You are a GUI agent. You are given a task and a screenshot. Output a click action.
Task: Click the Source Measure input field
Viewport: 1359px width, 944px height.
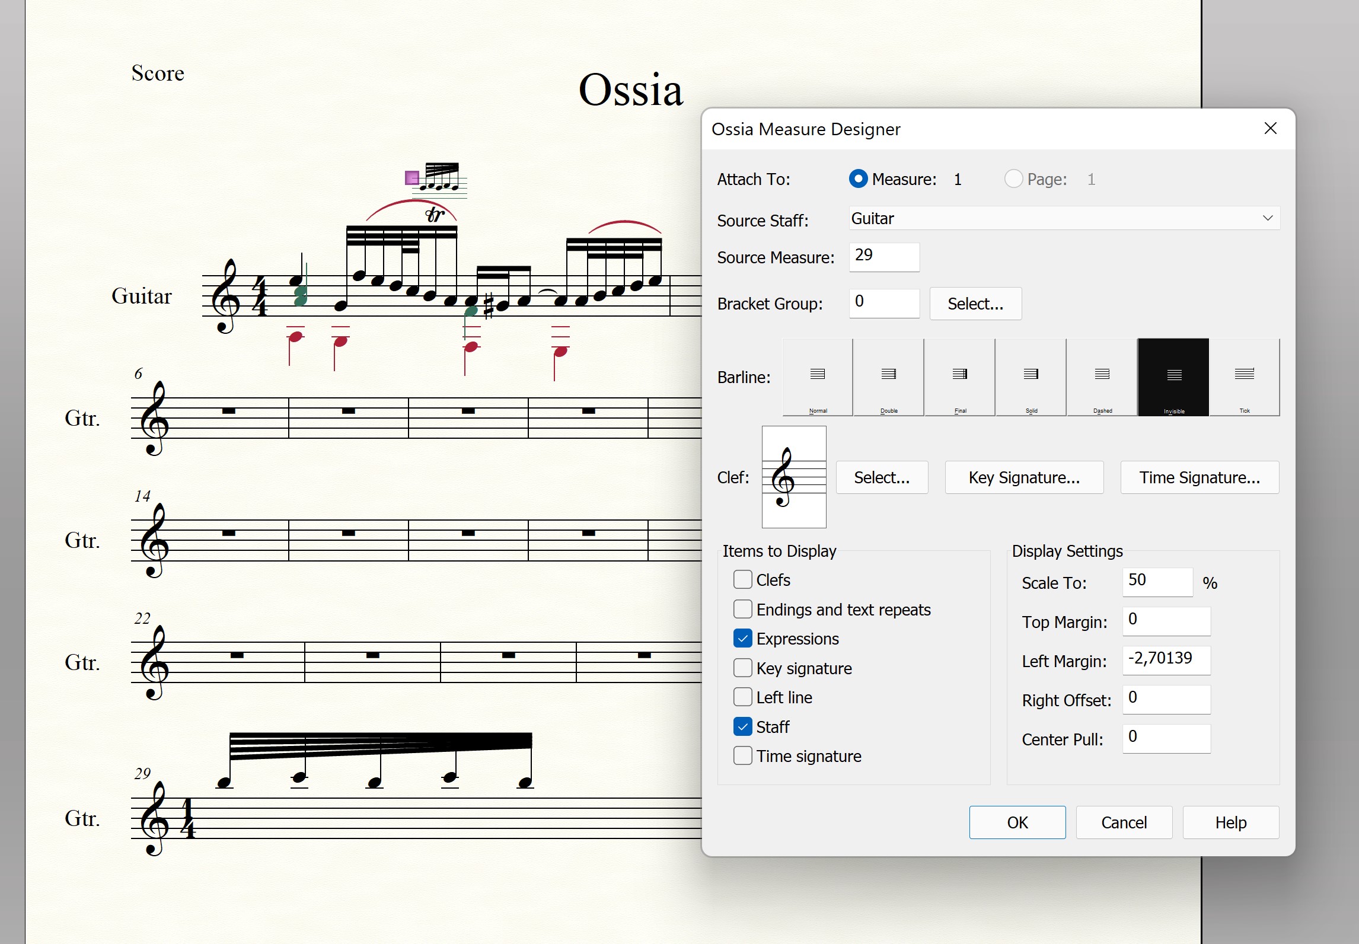(x=883, y=257)
